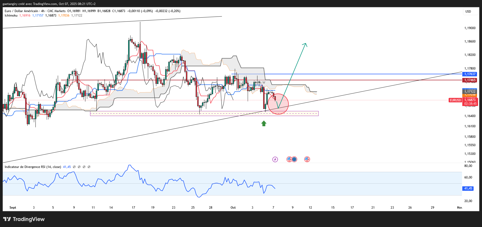This screenshot has height=227, width=482.
Task: Click the blue 41,45 label on the RSI scale
Action: (468, 188)
